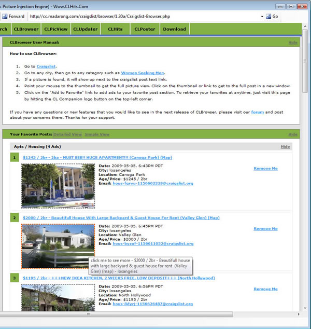
Task: Switch to the CLPicView tab
Action: click(x=55, y=29)
